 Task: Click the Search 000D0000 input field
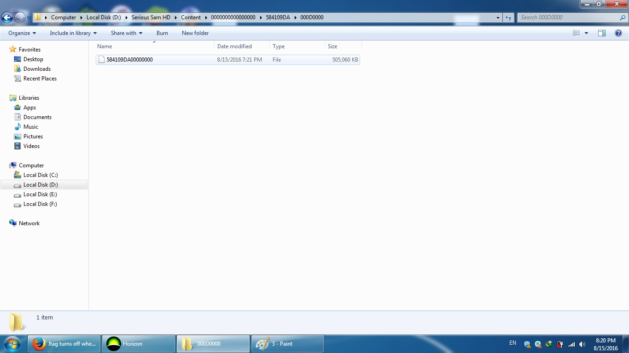568,17
